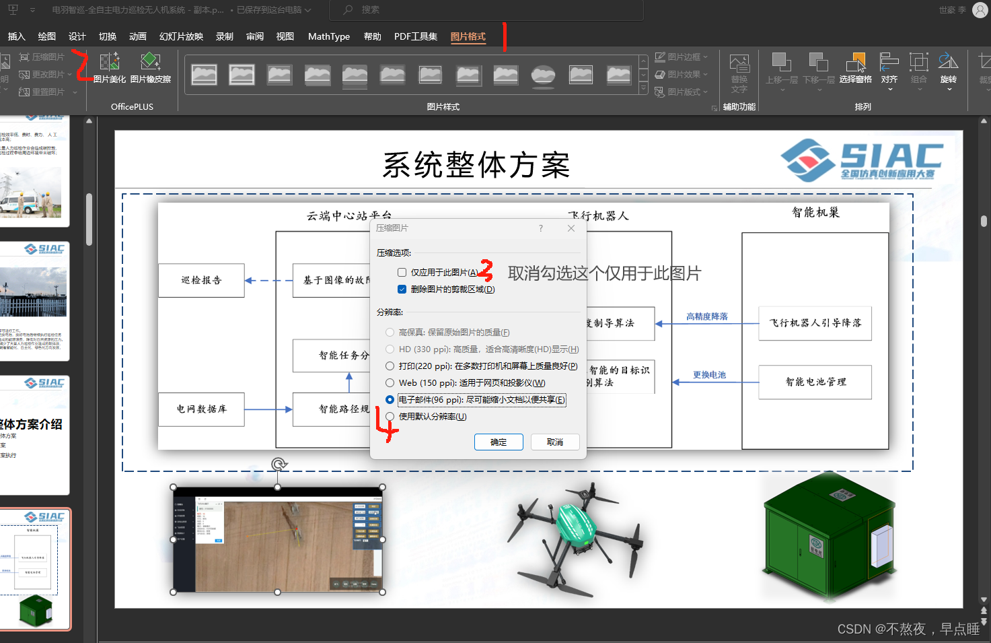The width and height of the screenshot is (991, 643).
Task: Select the 整体方案介绍 slide thumbnail
Action: pyautogui.click(x=34, y=435)
